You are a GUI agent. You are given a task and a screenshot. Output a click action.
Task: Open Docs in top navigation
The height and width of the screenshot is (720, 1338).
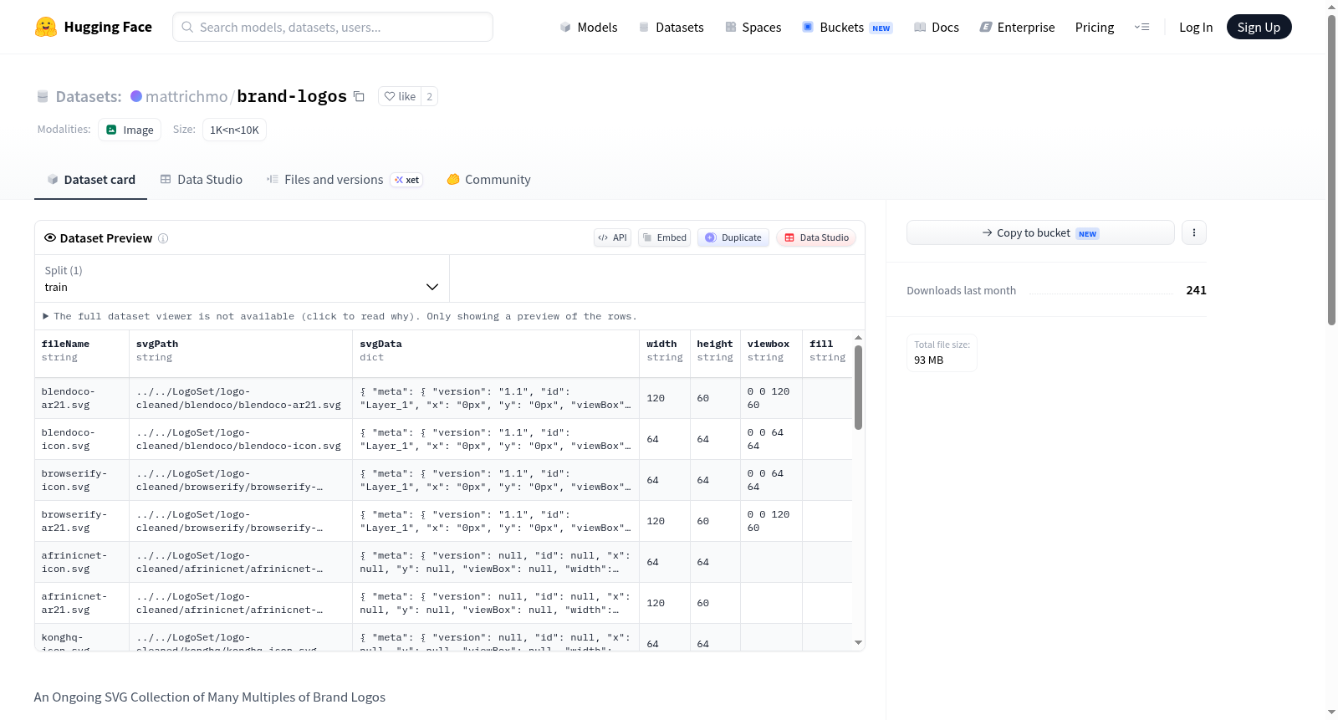click(x=937, y=27)
